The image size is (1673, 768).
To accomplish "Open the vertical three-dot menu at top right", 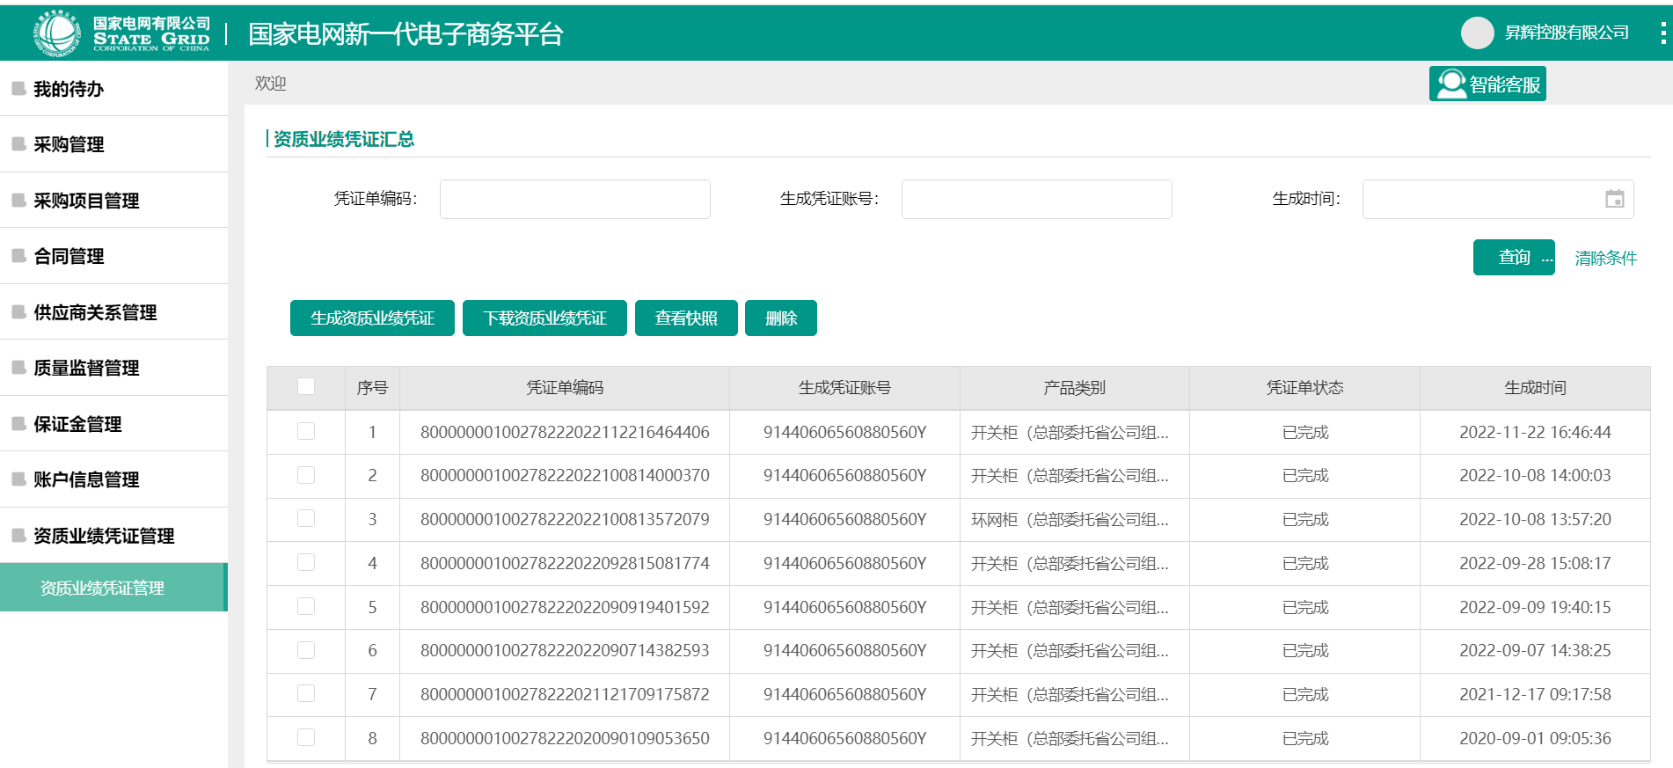I will [x=1662, y=33].
